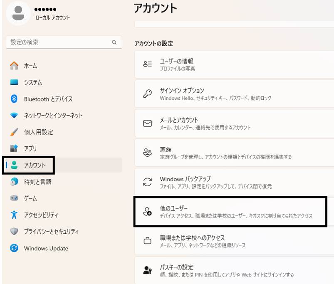This screenshot has height=284, width=334.
Task: Click the shield icon for プライバシーとセキュリティ
Action: [14, 232]
